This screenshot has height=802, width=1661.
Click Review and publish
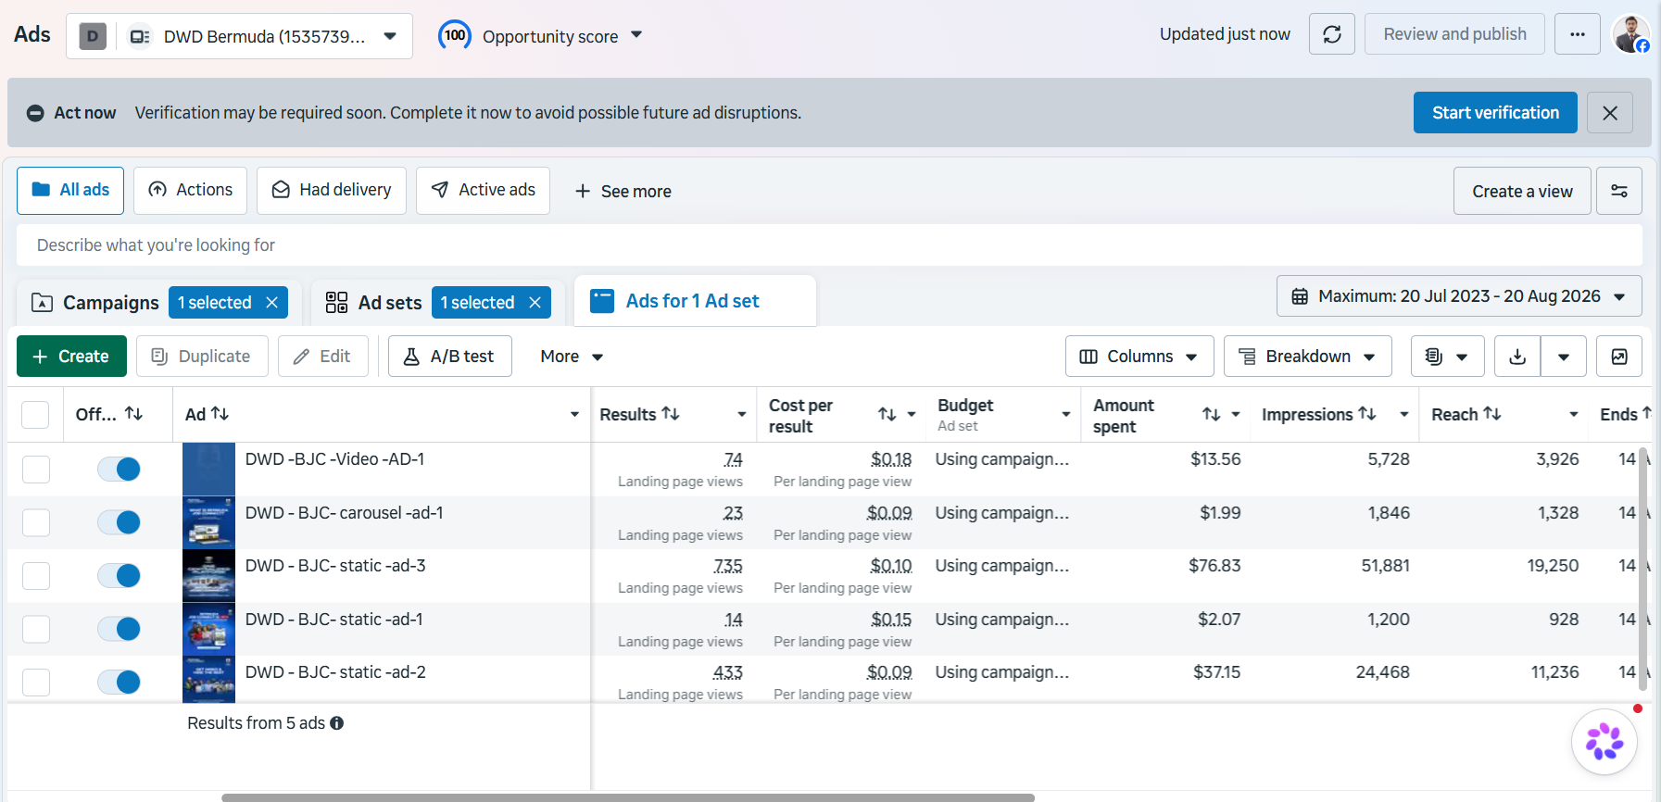click(1454, 34)
